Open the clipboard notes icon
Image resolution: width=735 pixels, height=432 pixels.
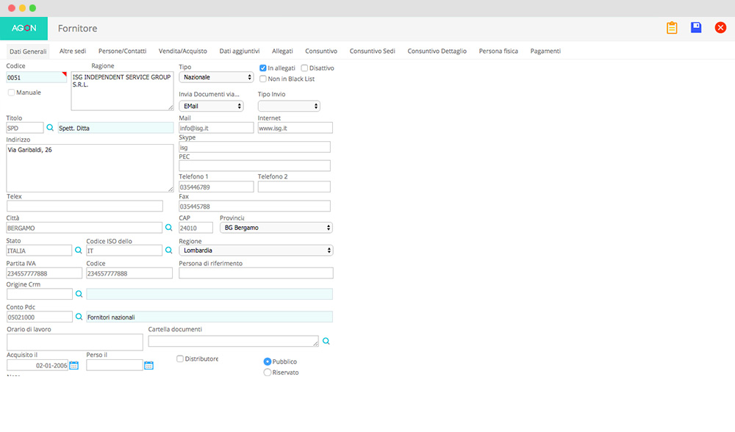pyautogui.click(x=672, y=28)
